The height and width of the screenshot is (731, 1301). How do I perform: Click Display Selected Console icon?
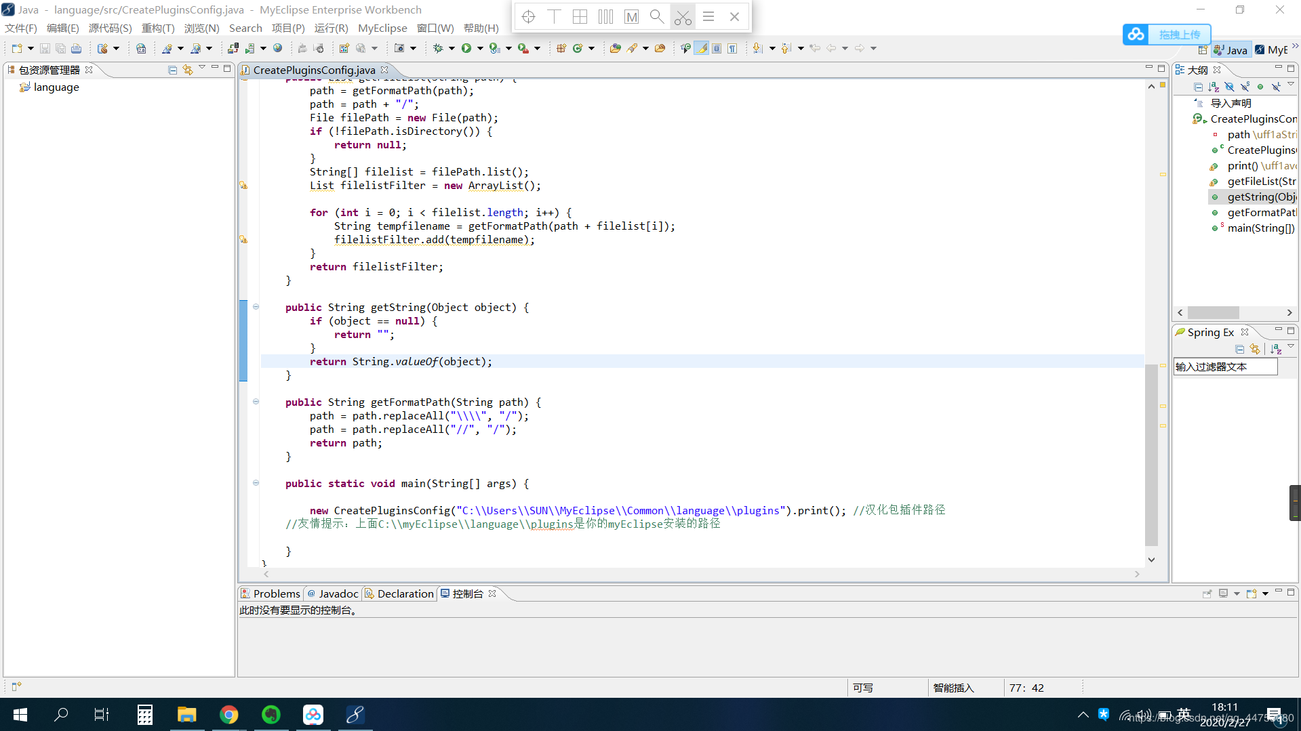(1223, 593)
